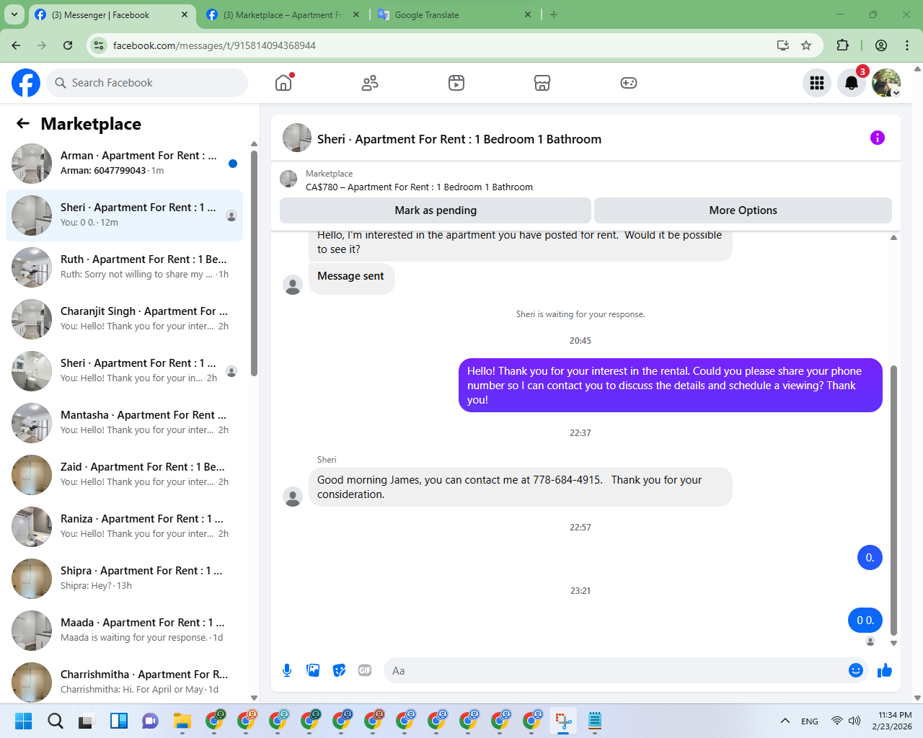Open the Chrome three-dot menu
The width and height of the screenshot is (923, 738).
(907, 45)
